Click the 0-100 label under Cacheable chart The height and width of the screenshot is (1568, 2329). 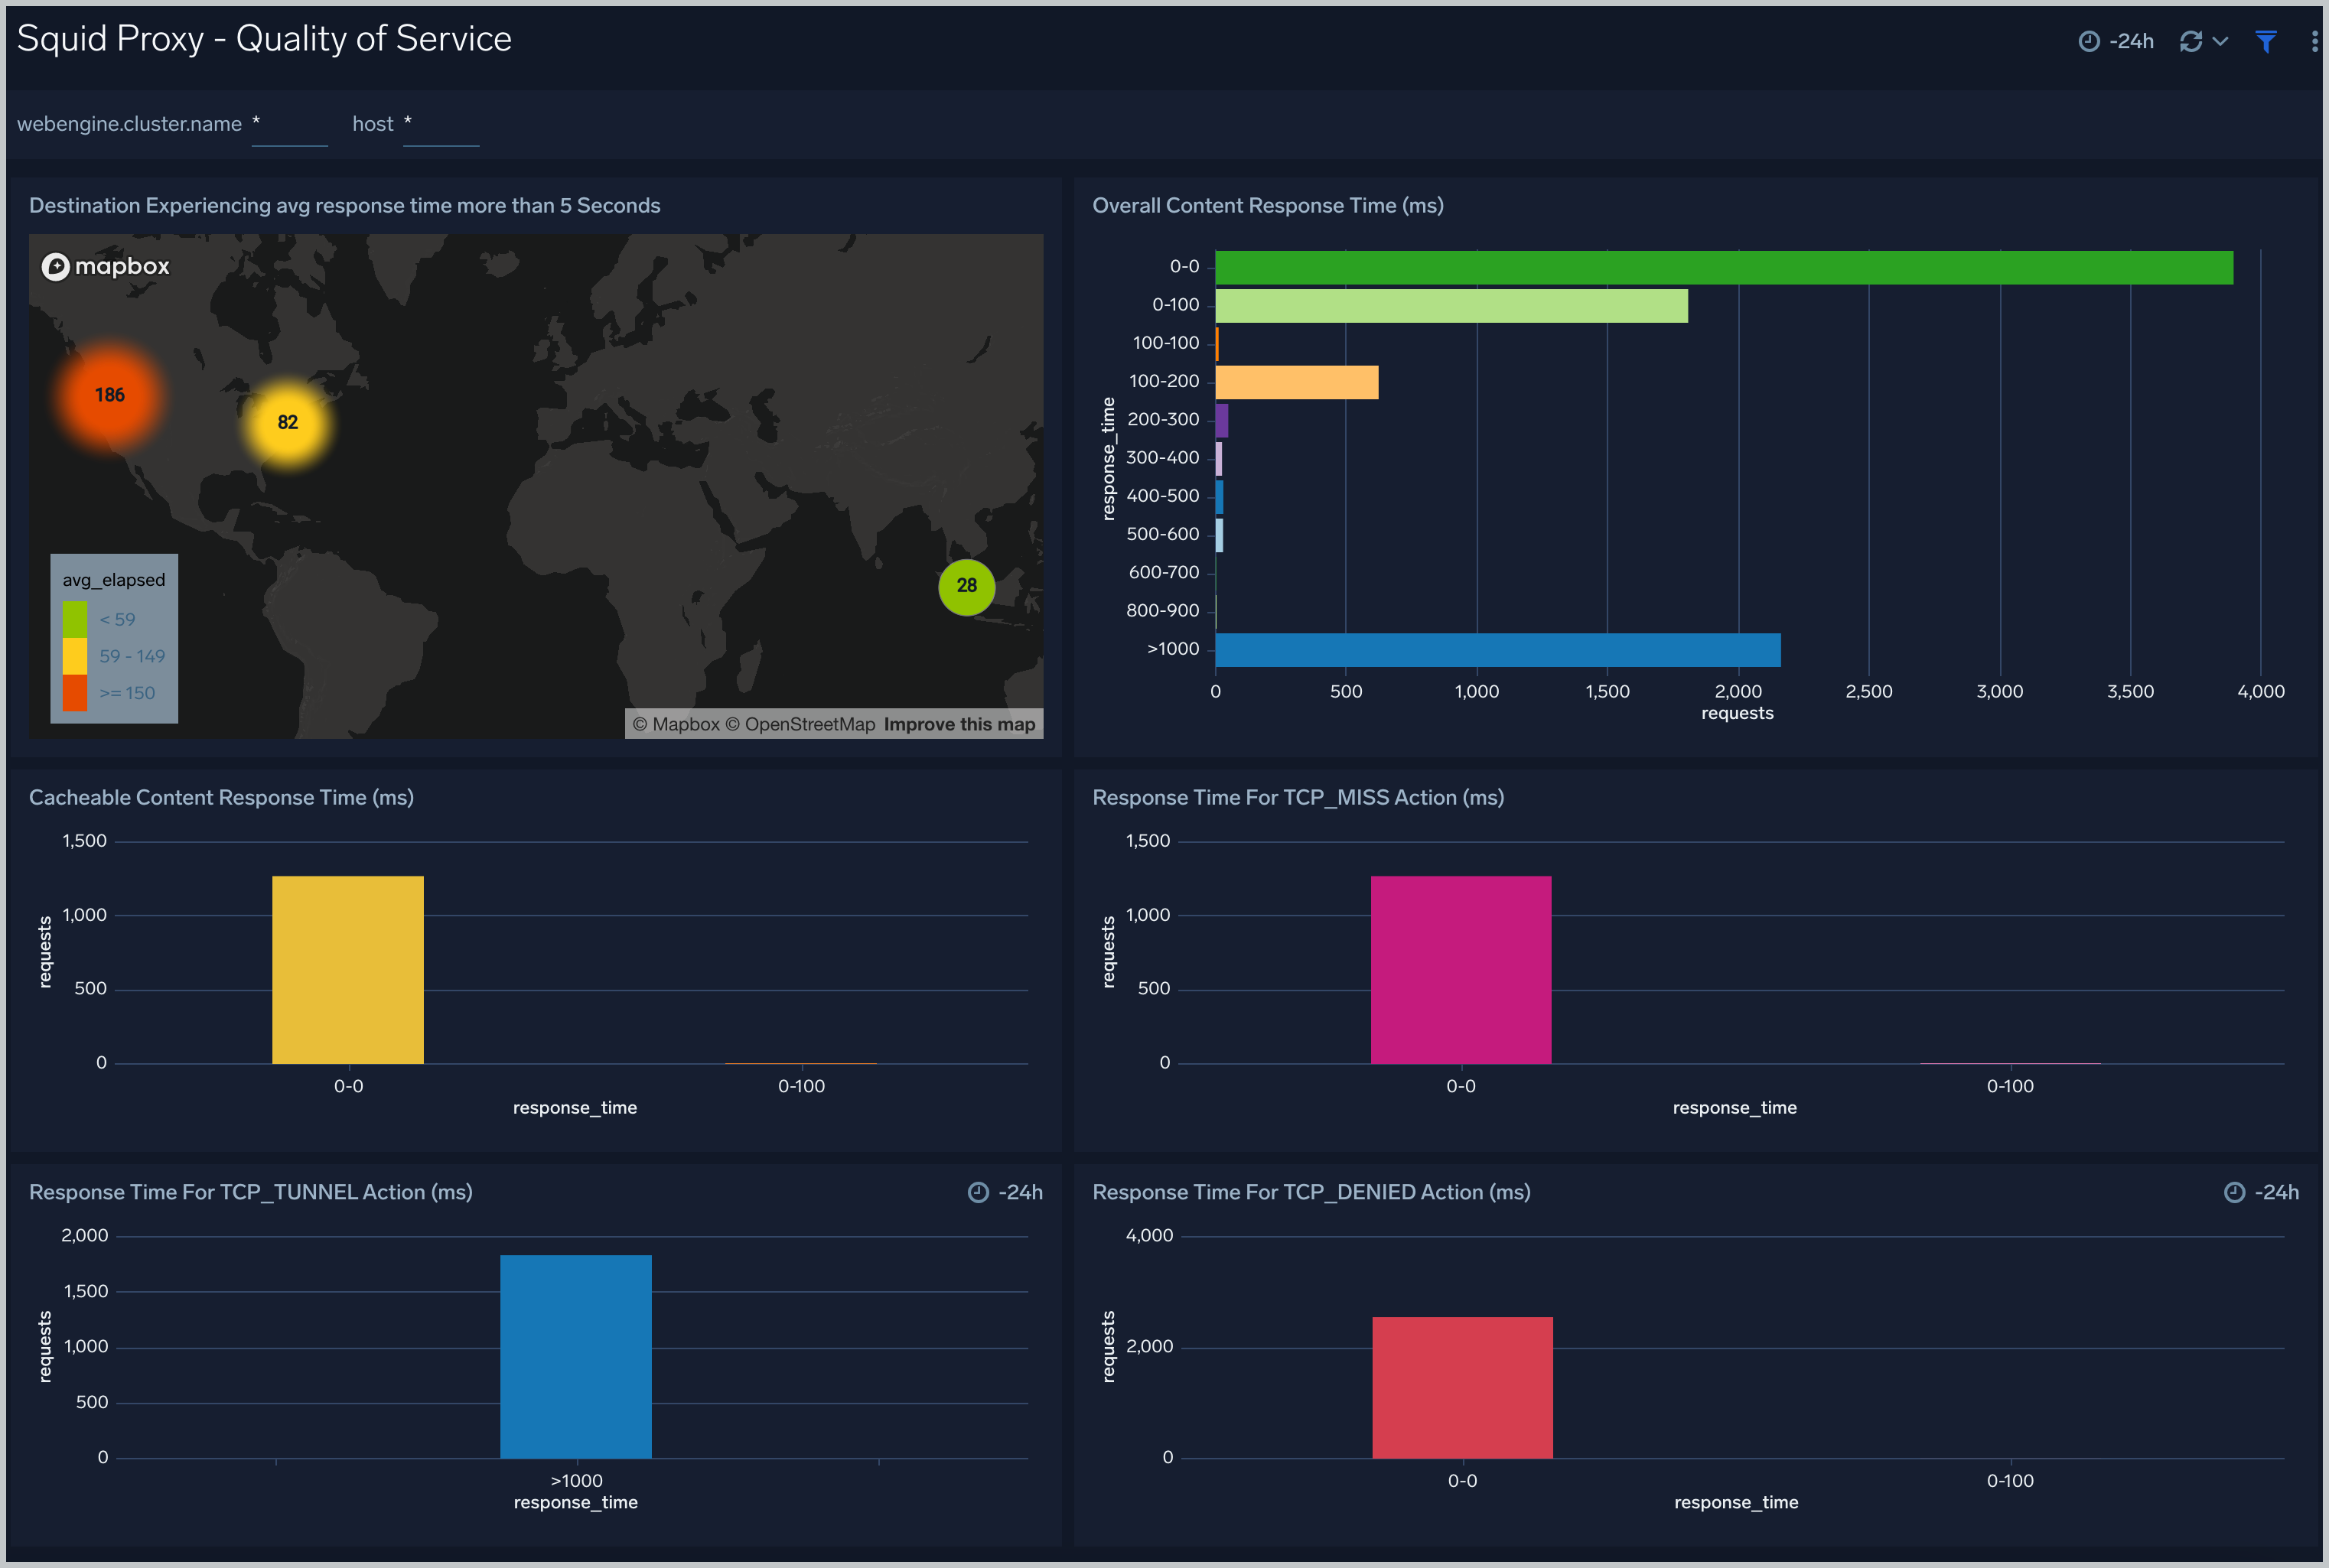click(x=801, y=1086)
